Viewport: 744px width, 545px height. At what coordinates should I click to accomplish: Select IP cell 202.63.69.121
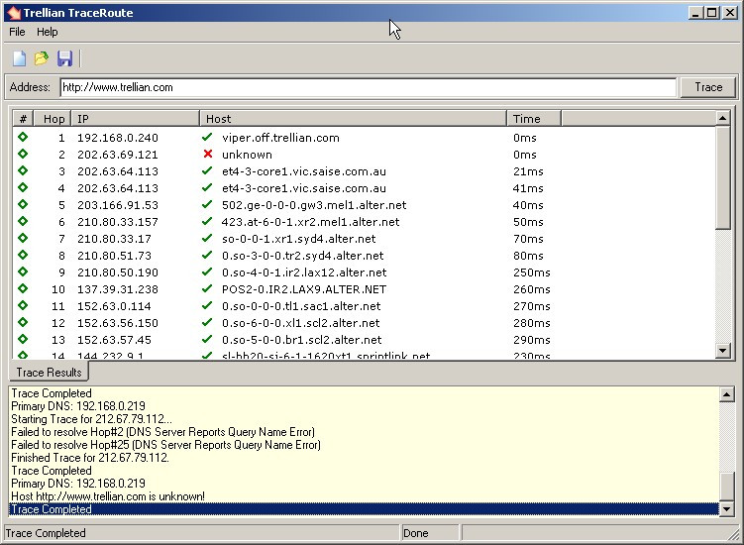118,155
